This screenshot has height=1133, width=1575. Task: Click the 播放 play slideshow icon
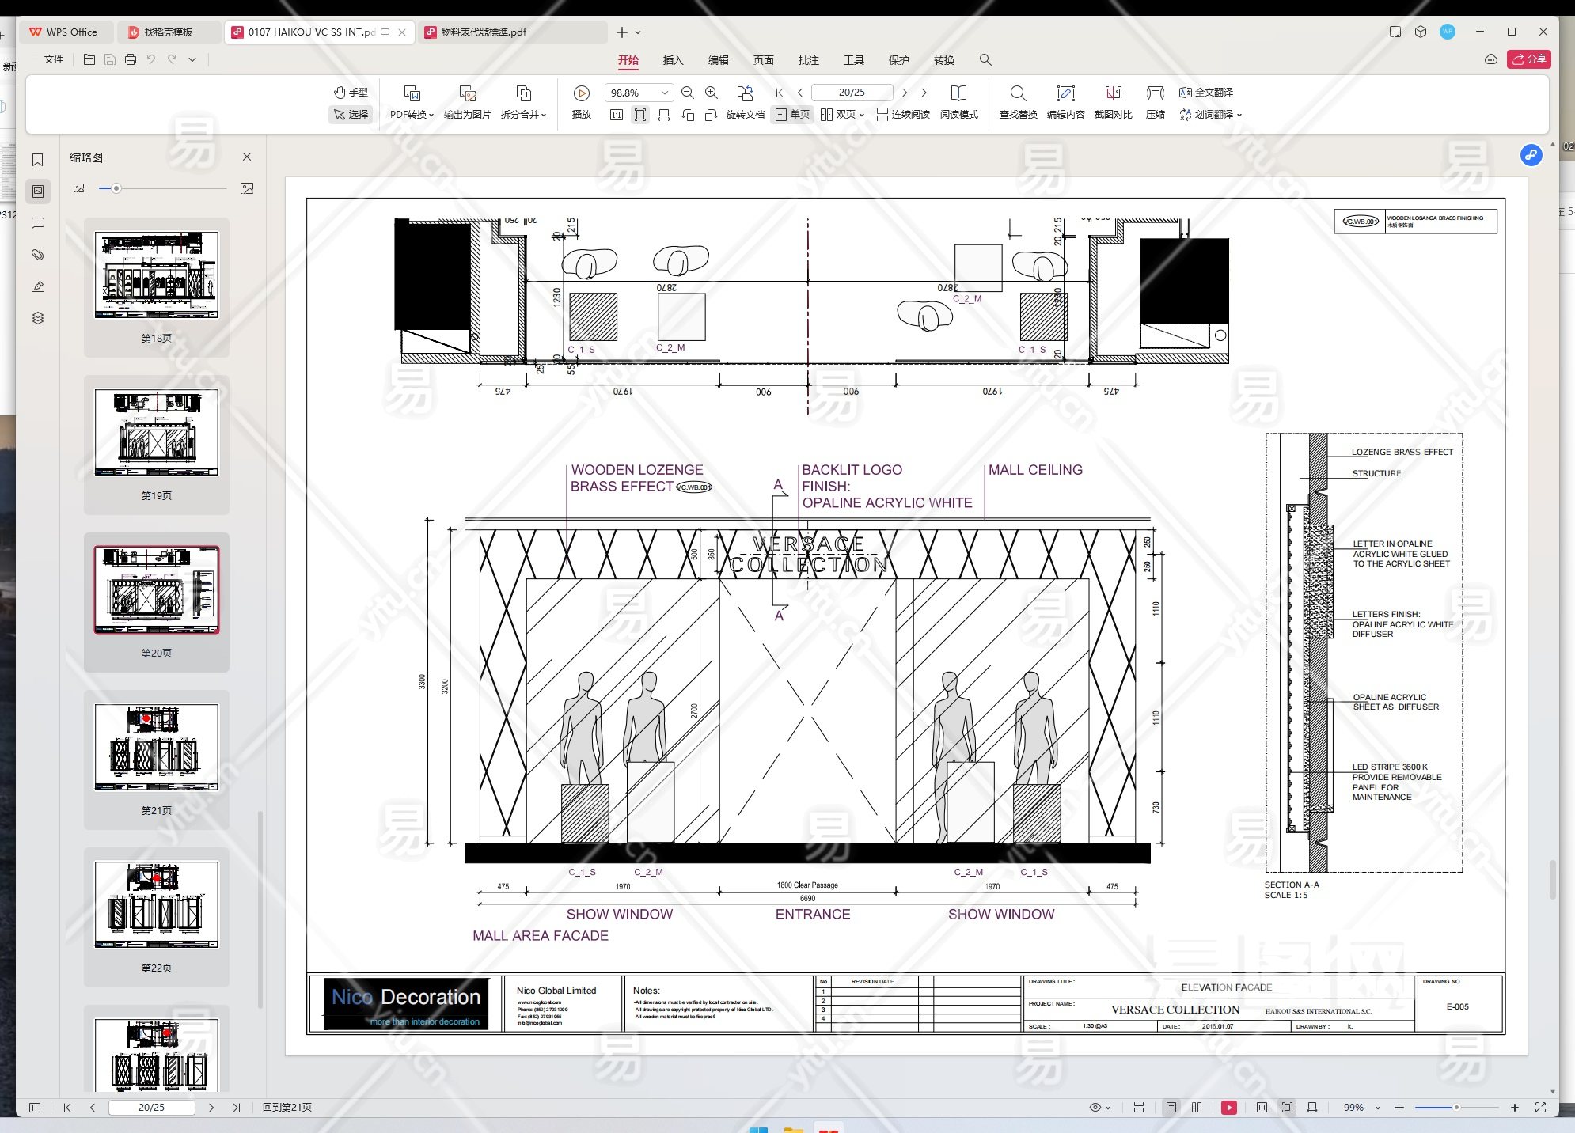click(581, 93)
